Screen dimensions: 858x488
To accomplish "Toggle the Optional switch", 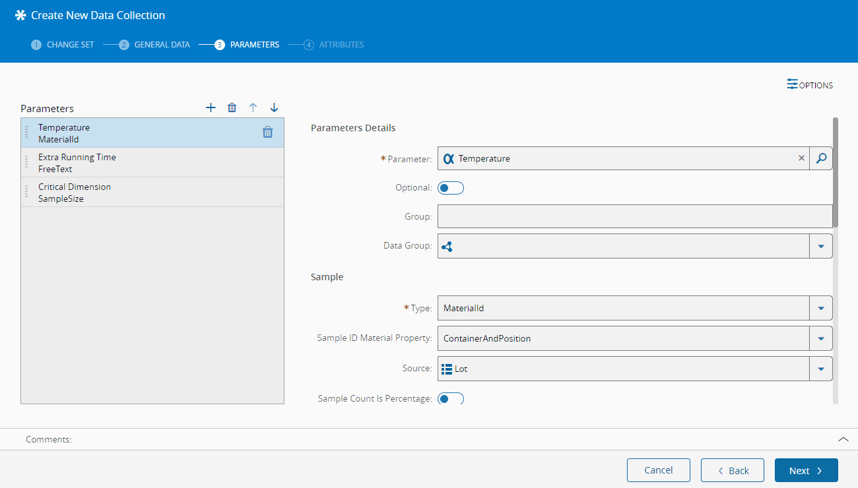I will pos(451,188).
